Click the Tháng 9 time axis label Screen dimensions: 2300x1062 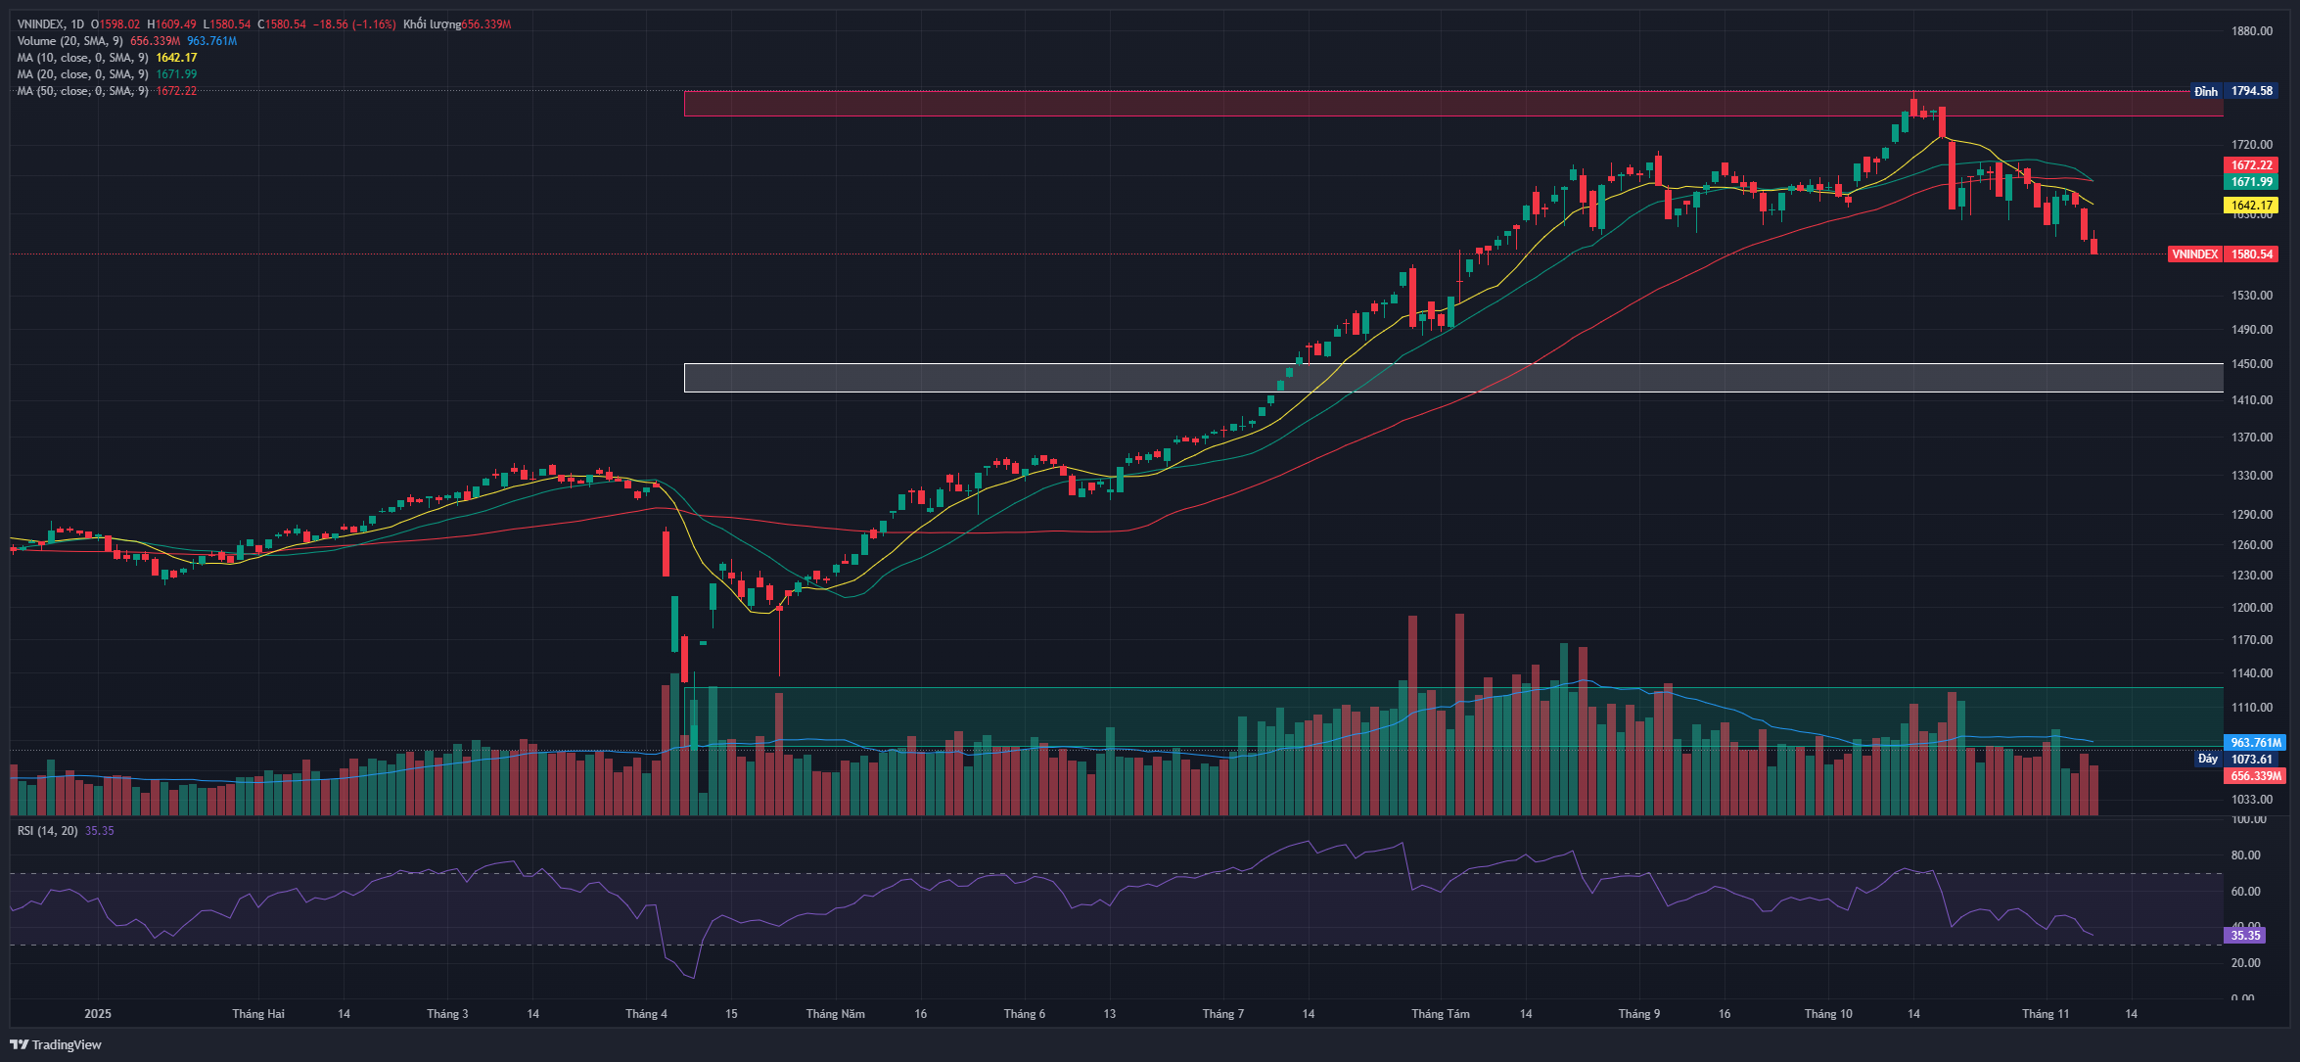pyautogui.click(x=1638, y=1014)
